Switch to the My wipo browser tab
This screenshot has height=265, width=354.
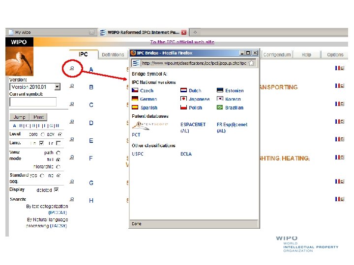pos(52,32)
